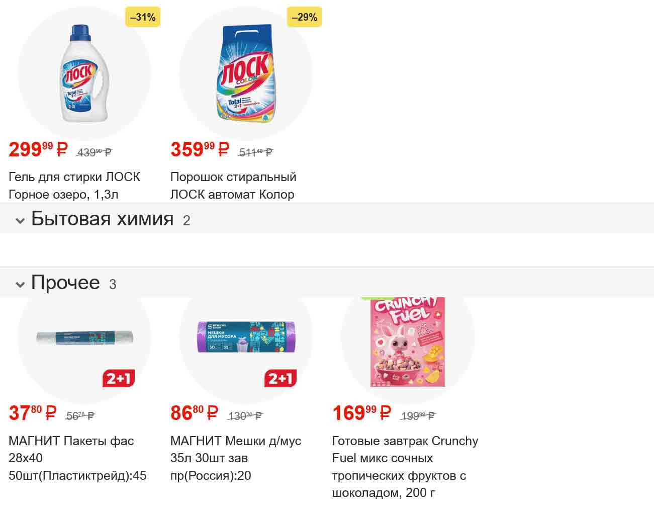Click the –31% discount badge
This screenshot has width=654, height=512.
click(x=143, y=18)
